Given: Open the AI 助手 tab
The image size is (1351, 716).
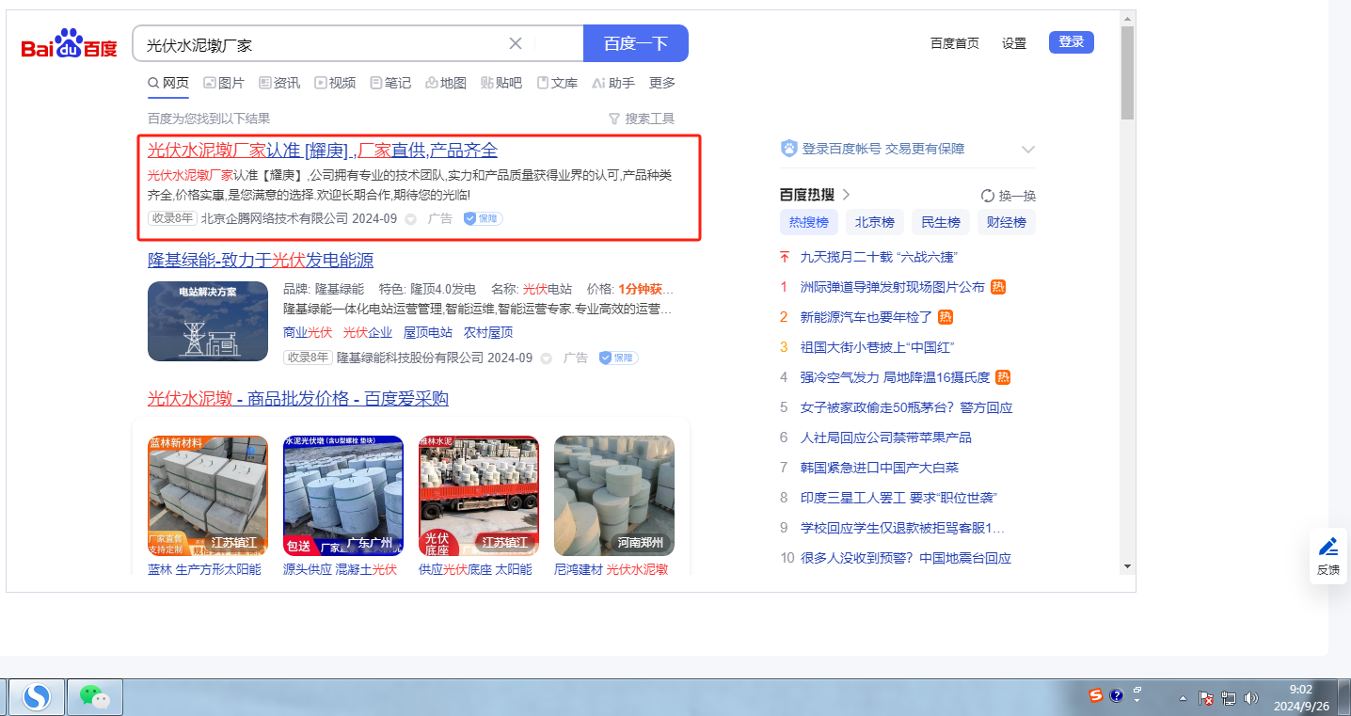Looking at the screenshot, I should [x=613, y=83].
